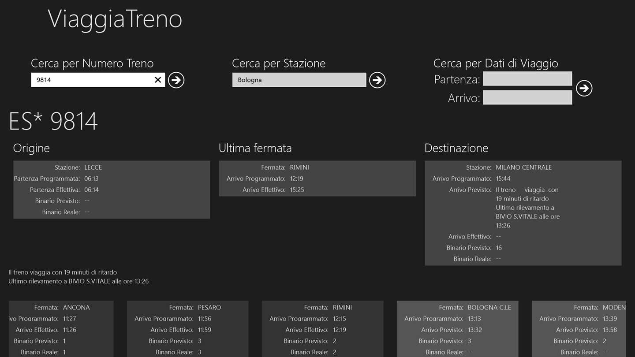Viewport: 635px width, 357px height.
Task: Click planned platform 16 in Destinazione
Action: 499,248
